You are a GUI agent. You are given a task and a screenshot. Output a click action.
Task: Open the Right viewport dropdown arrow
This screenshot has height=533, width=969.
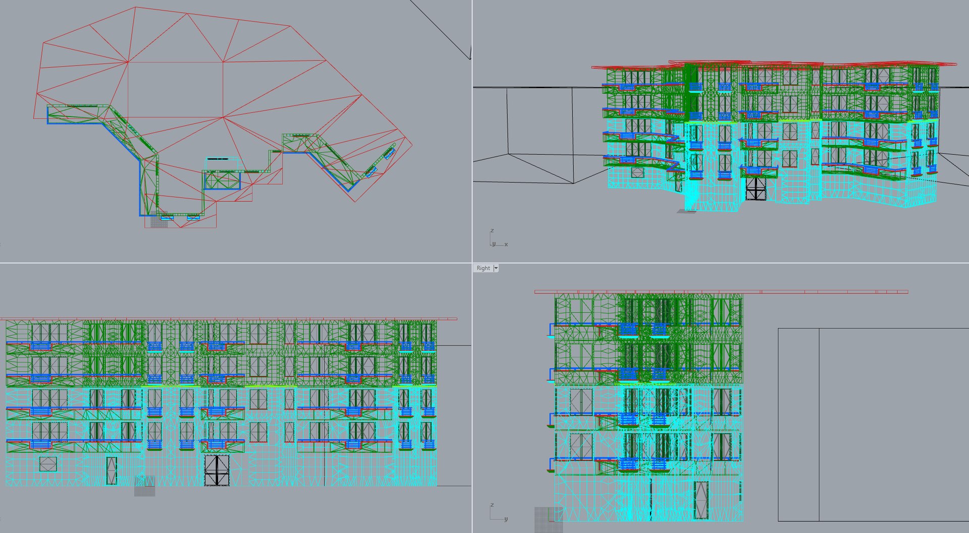[496, 268]
